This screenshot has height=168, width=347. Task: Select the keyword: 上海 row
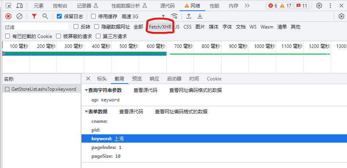coord(214,139)
